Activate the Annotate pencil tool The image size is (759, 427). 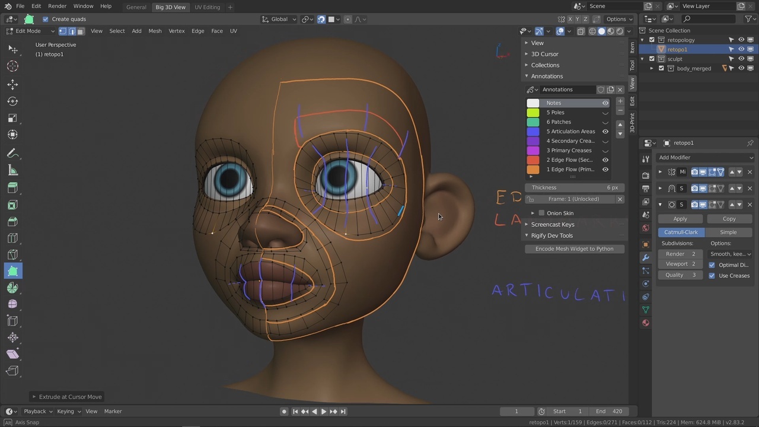tap(12, 154)
